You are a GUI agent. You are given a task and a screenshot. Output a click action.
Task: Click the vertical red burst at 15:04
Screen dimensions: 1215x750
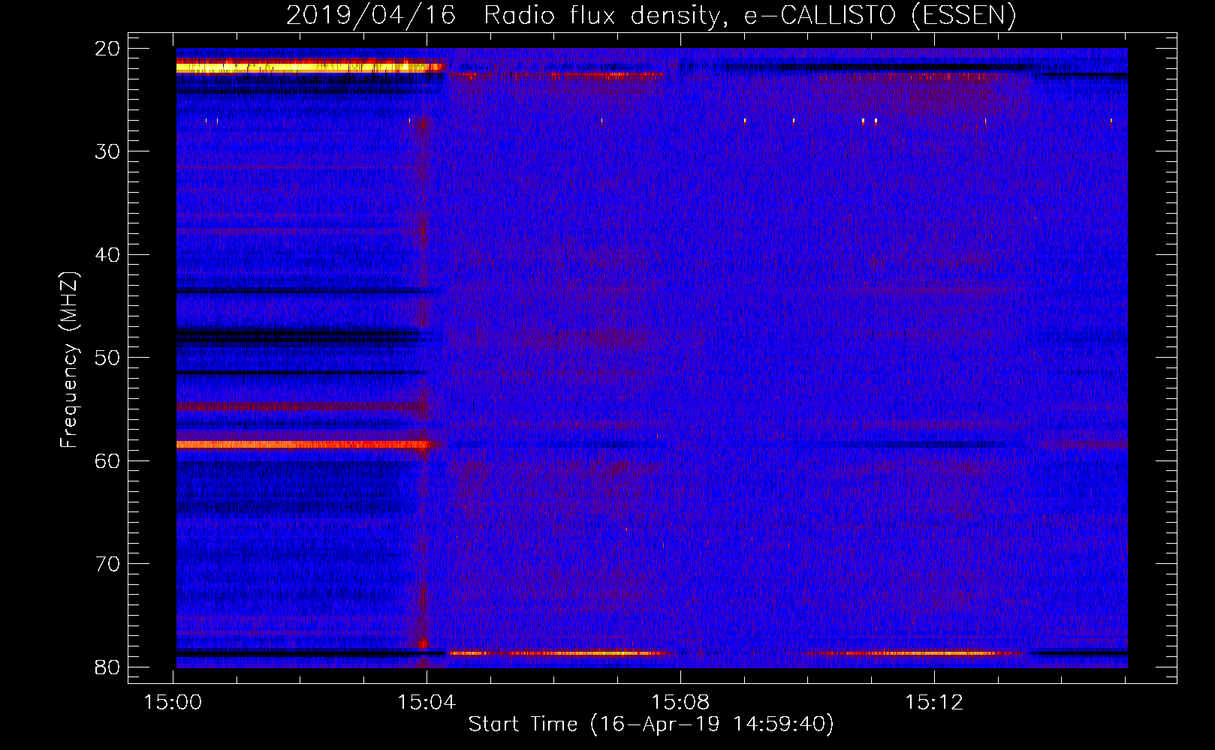pyautogui.click(x=423, y=390)
